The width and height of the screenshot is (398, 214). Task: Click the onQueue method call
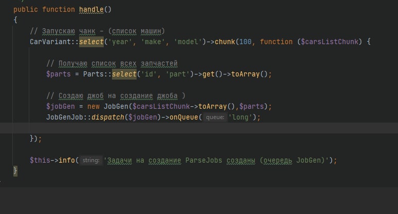[x=184, y=117]
